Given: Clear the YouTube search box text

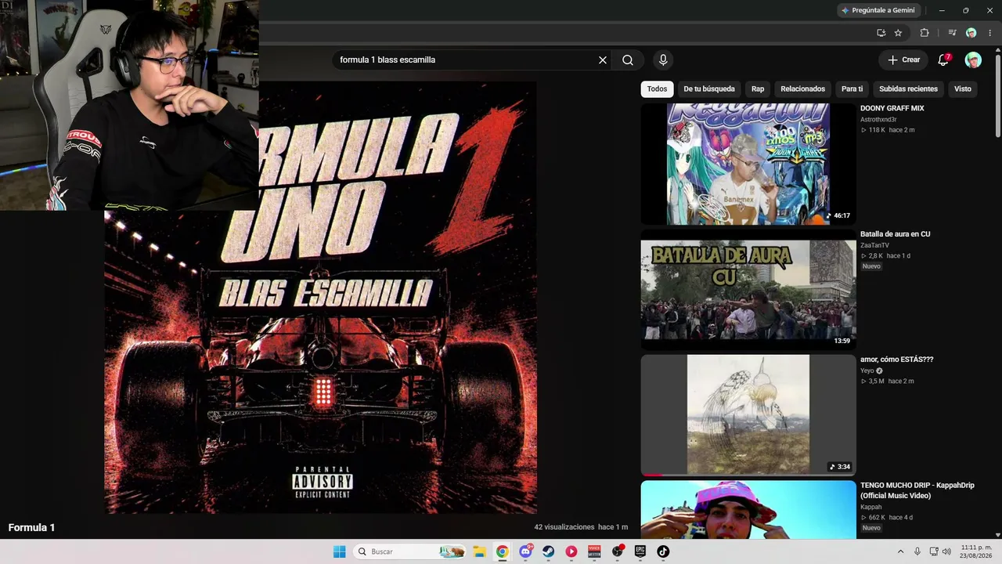Looking at the screenshot, I should [x=603, y=60].
